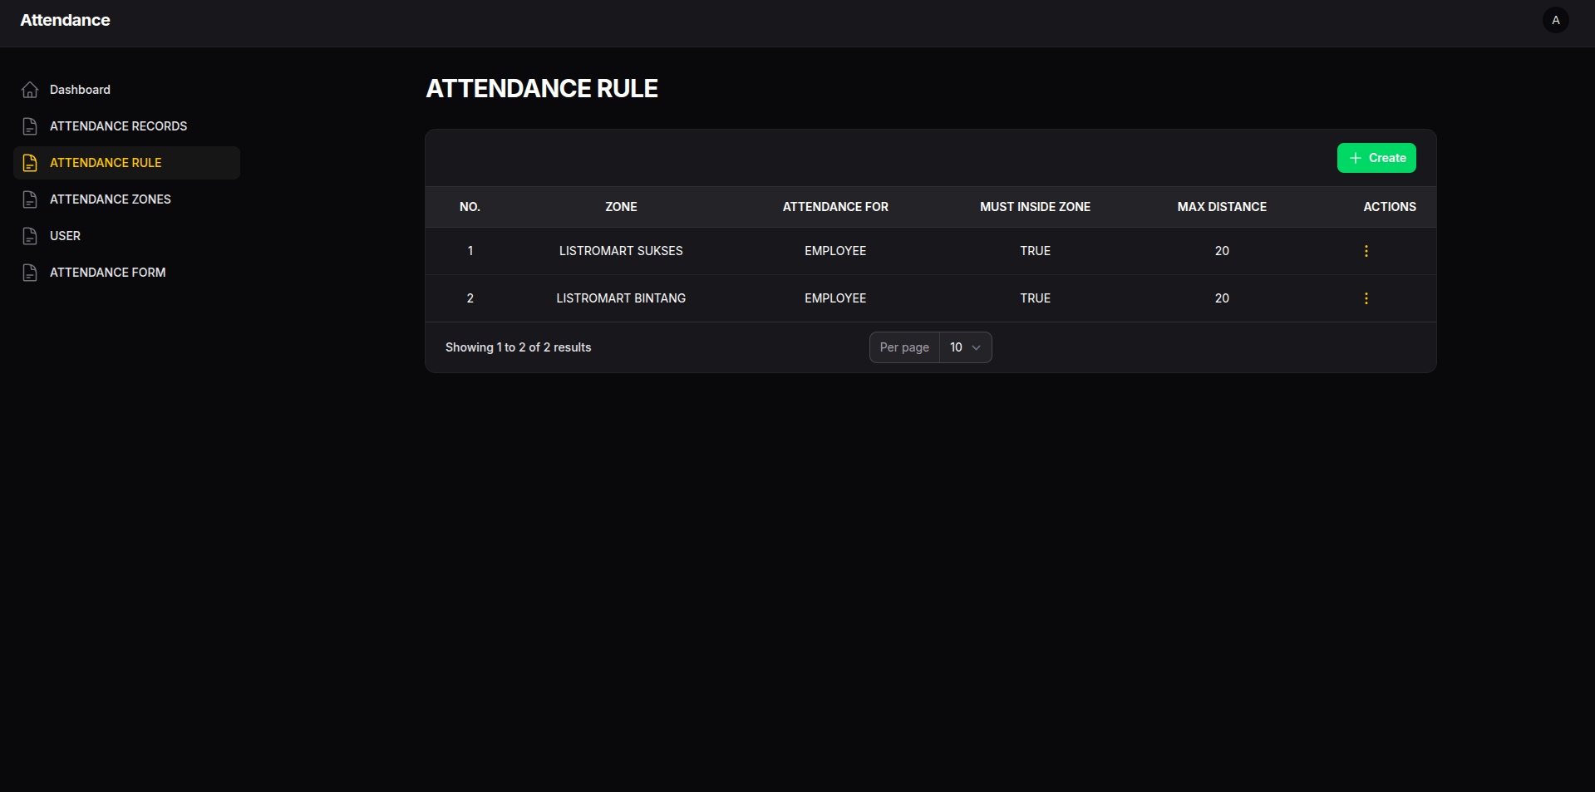
Task: Click the Zone column header
Action: click(621, 207)
